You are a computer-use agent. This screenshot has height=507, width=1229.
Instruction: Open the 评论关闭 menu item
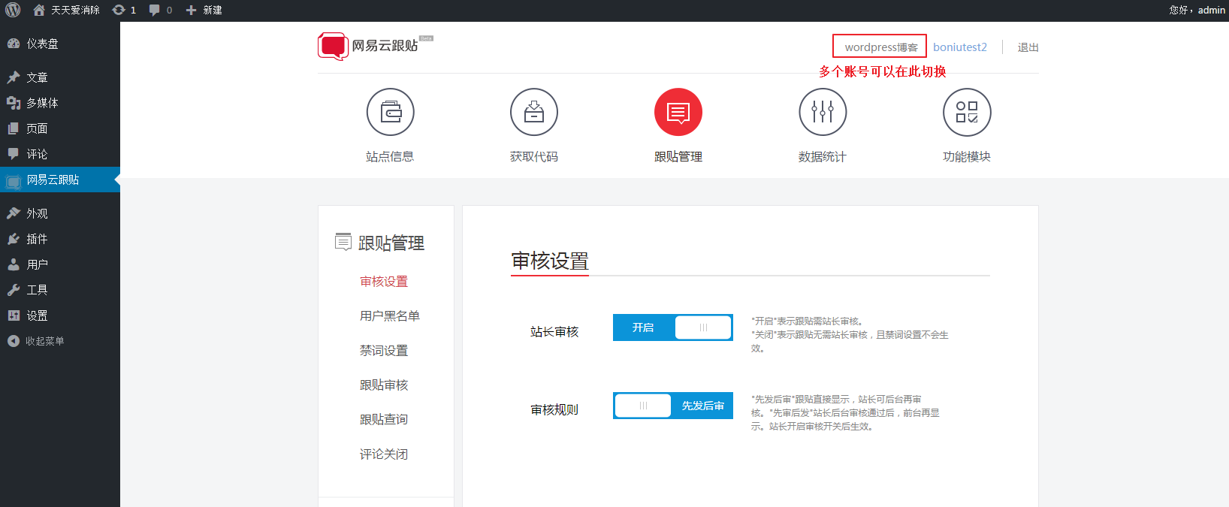coord(384,454)
